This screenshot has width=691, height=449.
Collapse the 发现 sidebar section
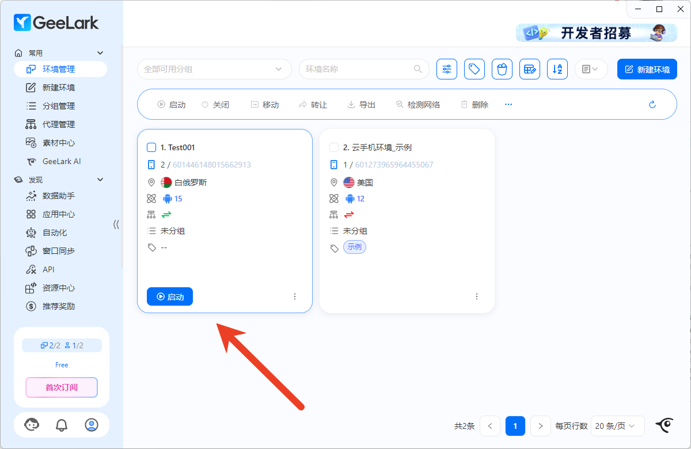[x=100, y=180]
